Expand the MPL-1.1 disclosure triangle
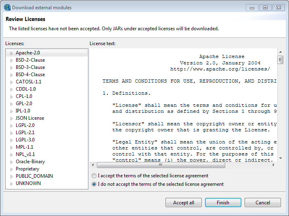289x216 pixels. point(12,147)
